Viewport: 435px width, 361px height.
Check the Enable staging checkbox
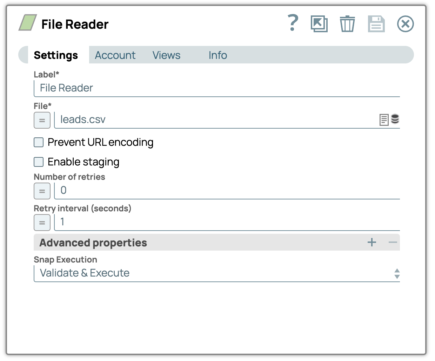[39, 162]
